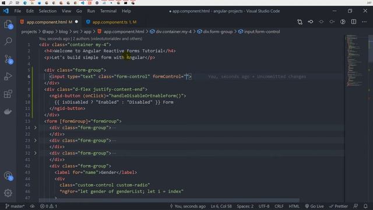Click the horizontal editor scrollbar
Screen dimensions: 373x210
169,200
